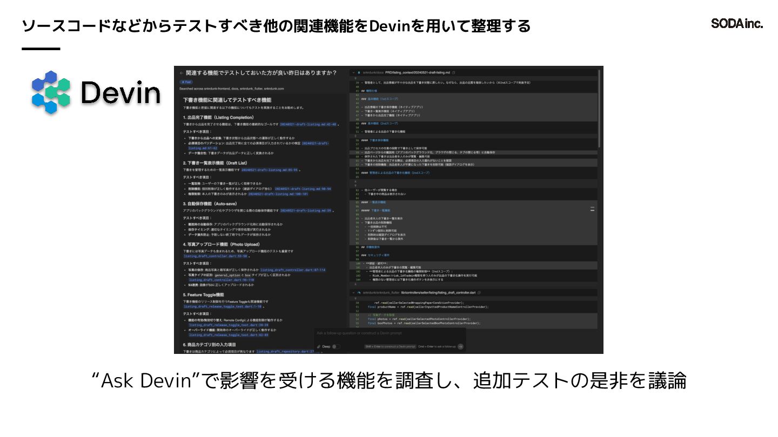Focus the 'Ask a follow-up question' input field

(390, 333)
